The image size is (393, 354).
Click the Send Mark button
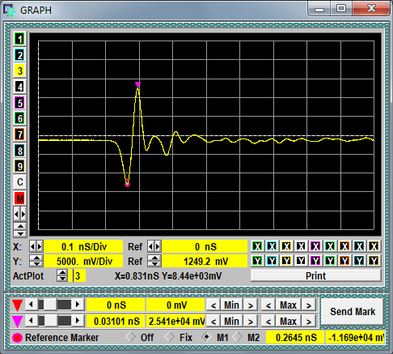coord(353,312)
